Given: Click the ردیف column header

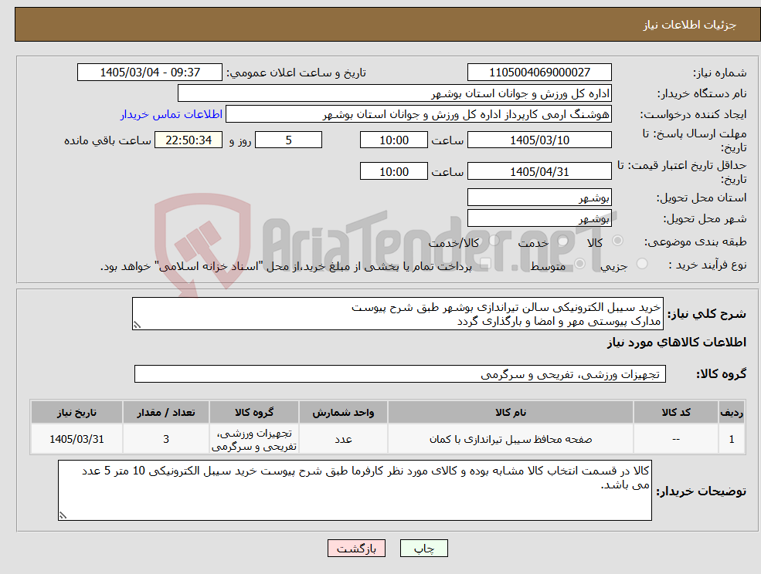Looking at the screenshot, I should (x=732, y=412).
